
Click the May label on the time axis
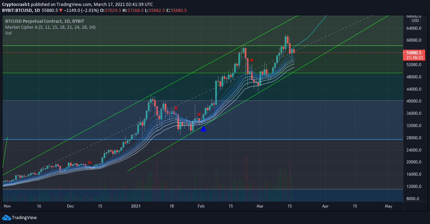tap(389, 206)
